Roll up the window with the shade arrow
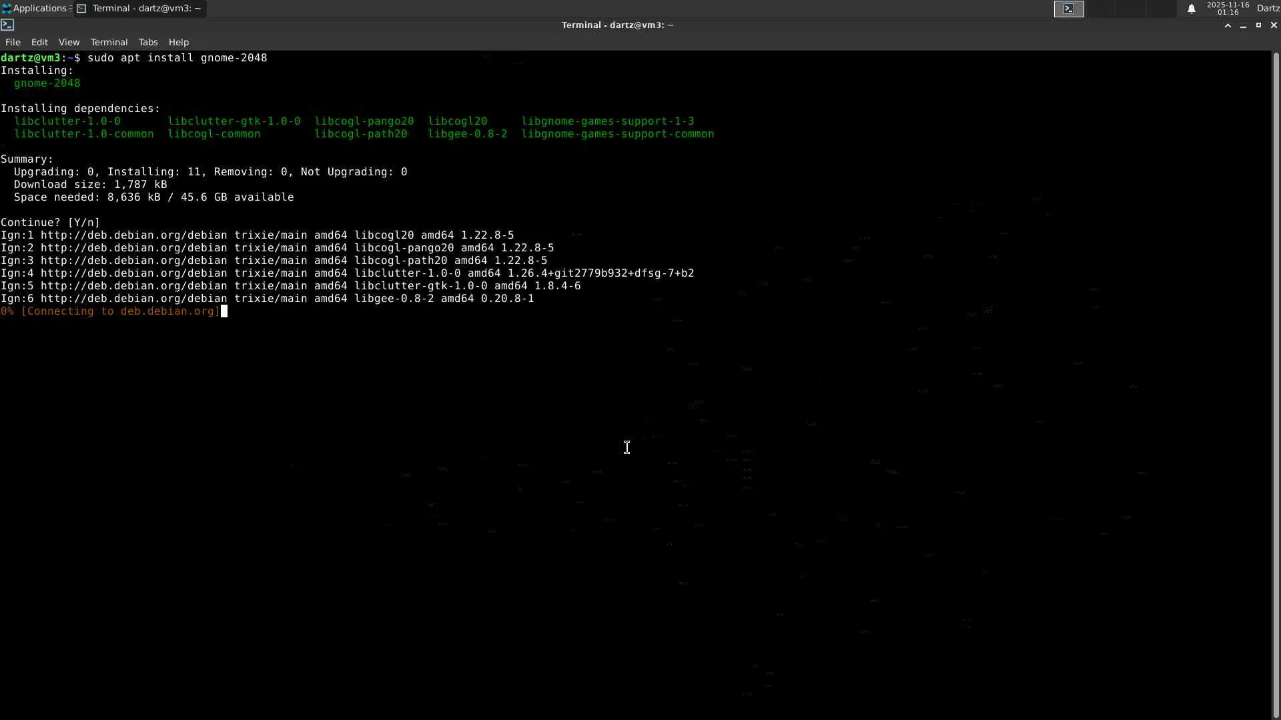 tap(1228, 25)
